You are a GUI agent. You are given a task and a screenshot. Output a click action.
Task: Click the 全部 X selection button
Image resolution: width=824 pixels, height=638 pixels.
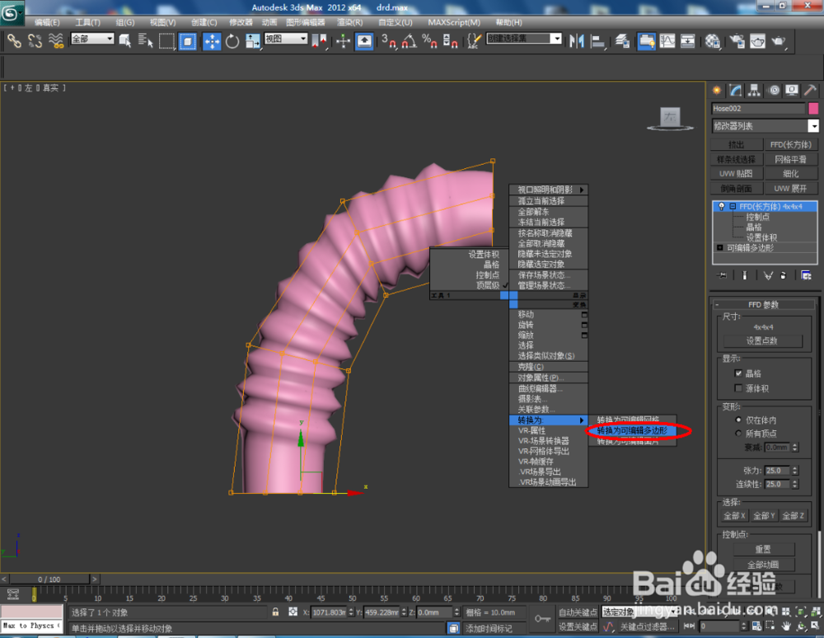(x=735, y=515)
